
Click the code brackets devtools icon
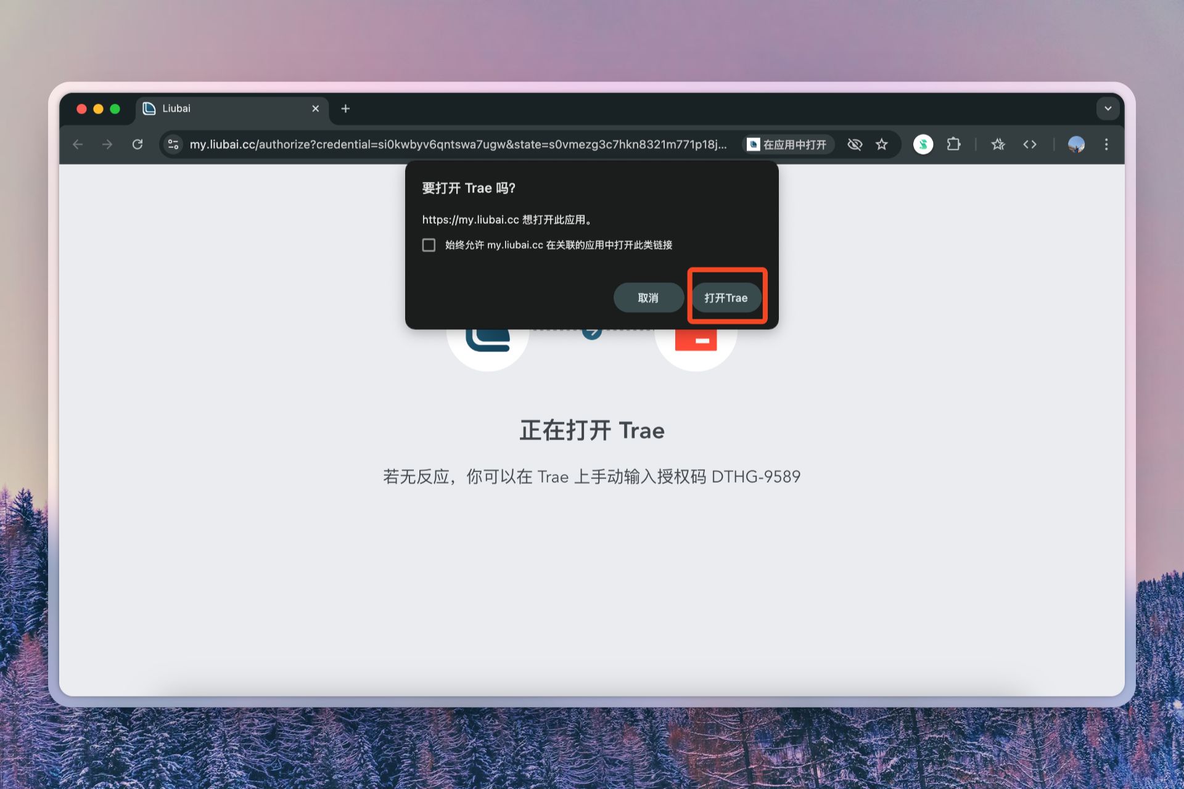[1029, 144]
